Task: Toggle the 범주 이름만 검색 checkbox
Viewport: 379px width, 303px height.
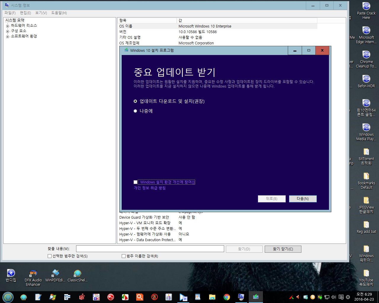Action: pyautogui.click(x=123, y=256)
